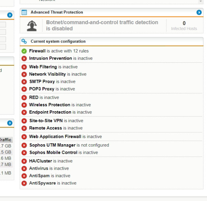Open Sophos Mobile Control is inactive link
Image resolution: width=207 pixels, height=201 pixels.
click(64, 152)
